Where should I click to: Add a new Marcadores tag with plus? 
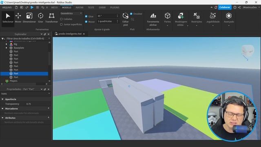click(x=49, y=108)
